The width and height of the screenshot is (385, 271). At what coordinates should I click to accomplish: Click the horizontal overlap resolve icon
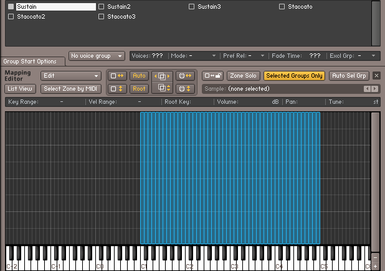tap(161, 76)
